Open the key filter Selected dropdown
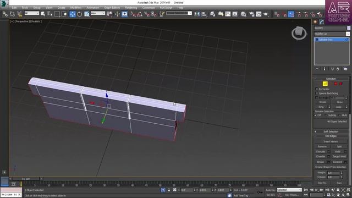352x198 pixels. pyautogui.click(x=289, y=190)
